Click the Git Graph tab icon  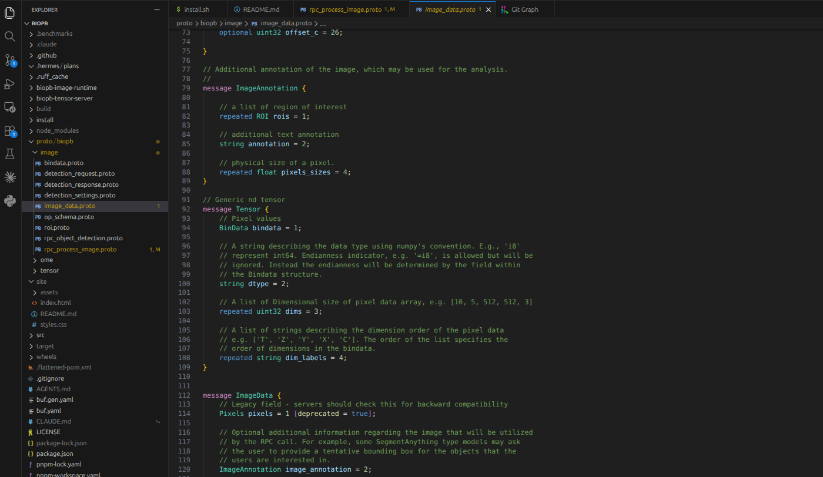504,9
